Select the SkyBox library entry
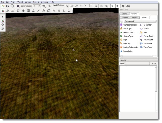Image resolution: width=162 pixels, height=123 pixels. (146, 29)
